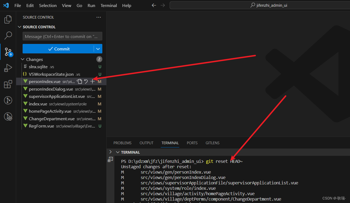This screenshot has height=203, width=350.
Task: Open the Search view in activity bar
Action: pyautogui.click(x=8, y=35)
